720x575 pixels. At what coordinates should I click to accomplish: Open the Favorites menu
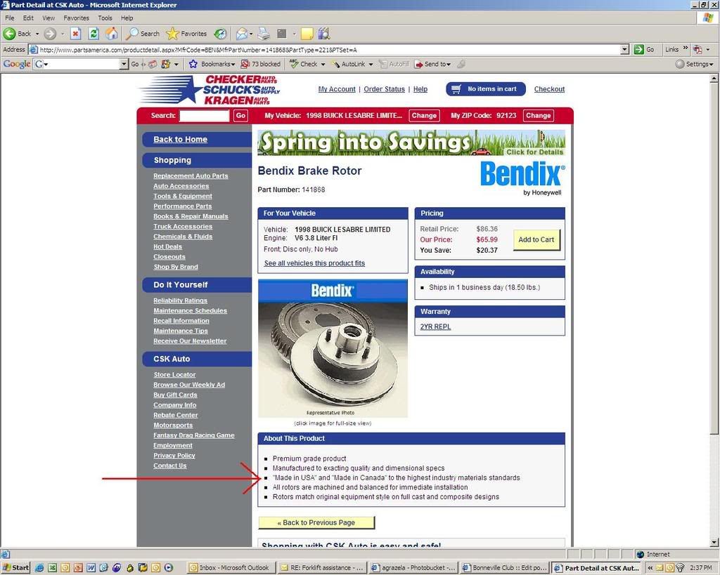pos(76,18)
